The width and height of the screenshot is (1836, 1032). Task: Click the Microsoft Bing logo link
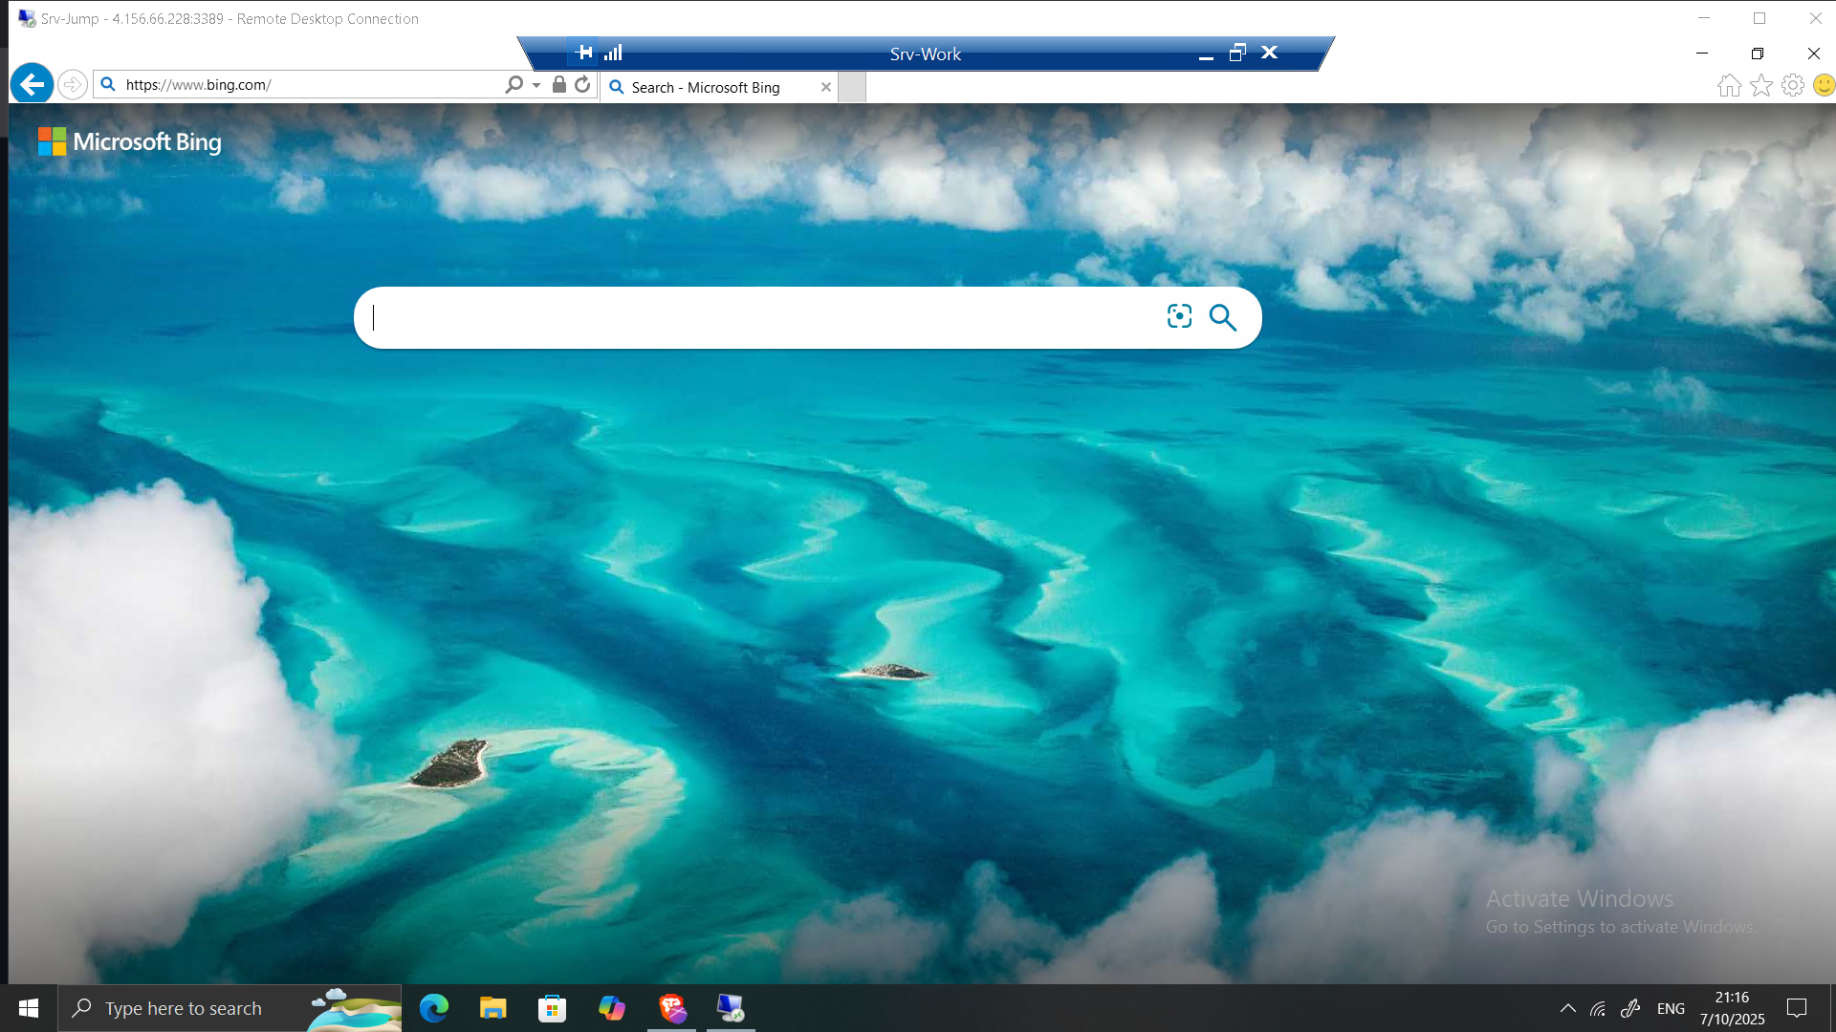click(129, 141)
